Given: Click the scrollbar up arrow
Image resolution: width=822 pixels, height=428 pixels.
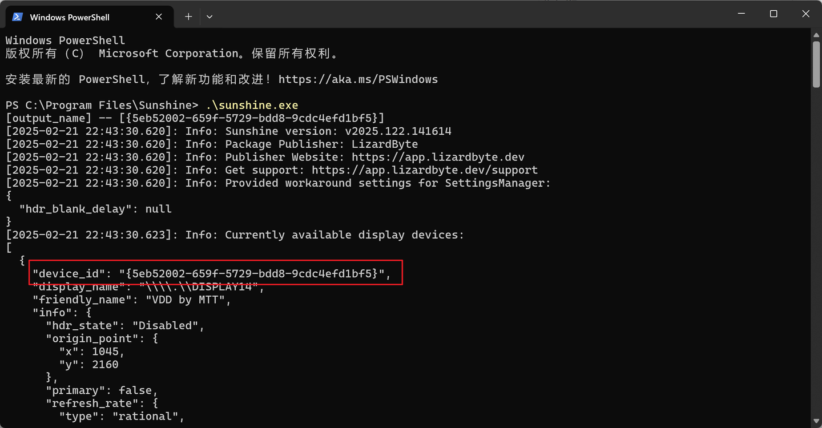Looking at the screenshot, I should (x=816, y=35).
